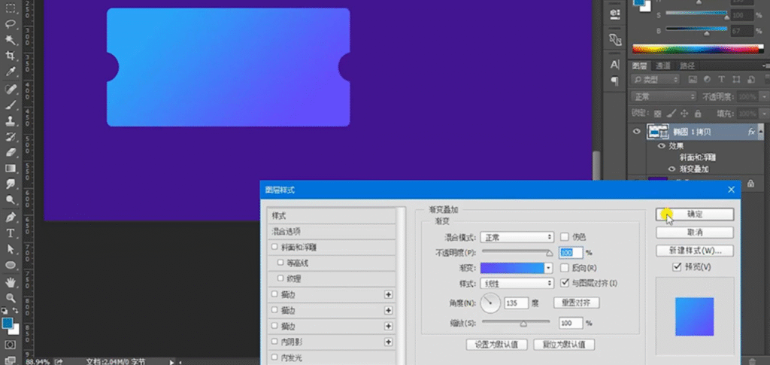Select the Brush tool

[x=11, y=105]
